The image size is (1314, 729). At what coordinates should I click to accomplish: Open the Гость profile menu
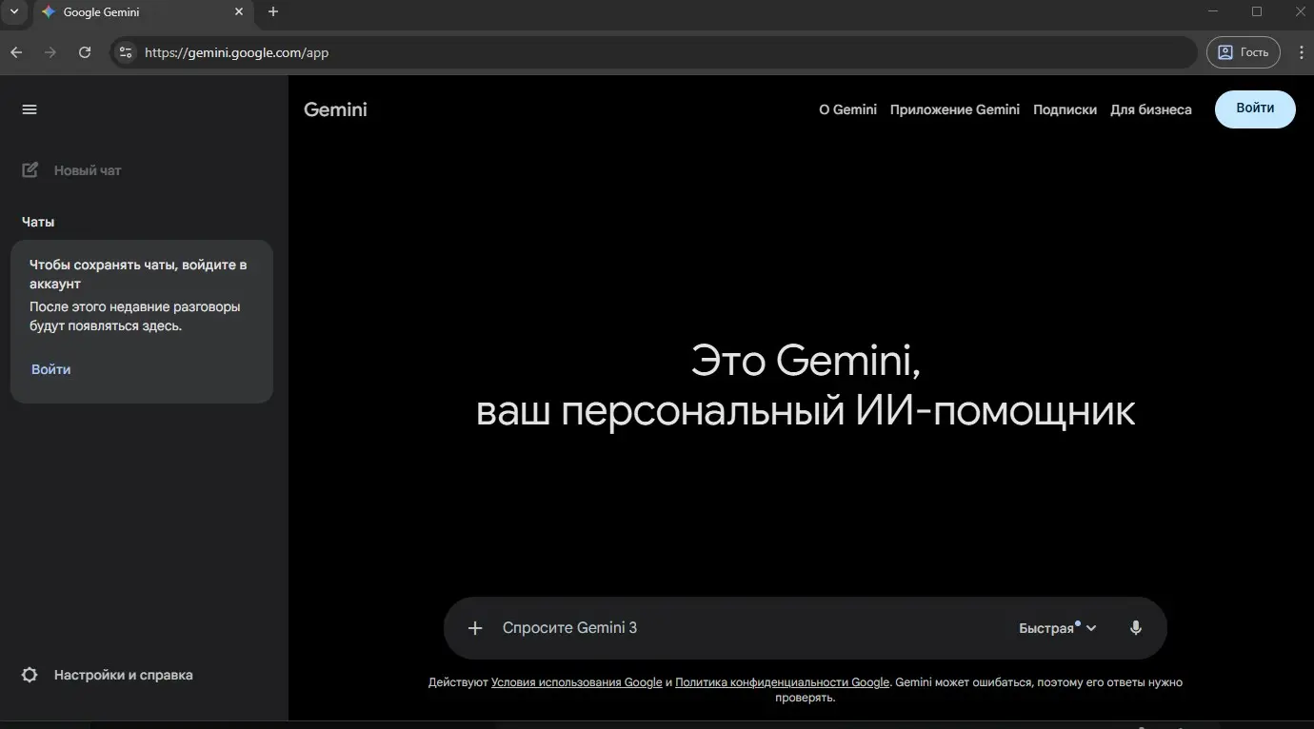1244,52
